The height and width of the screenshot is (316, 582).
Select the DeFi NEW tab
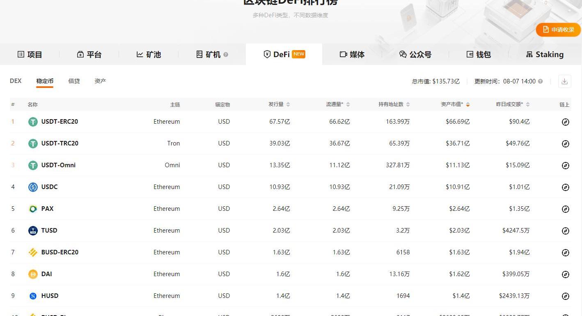pos(284,54)
